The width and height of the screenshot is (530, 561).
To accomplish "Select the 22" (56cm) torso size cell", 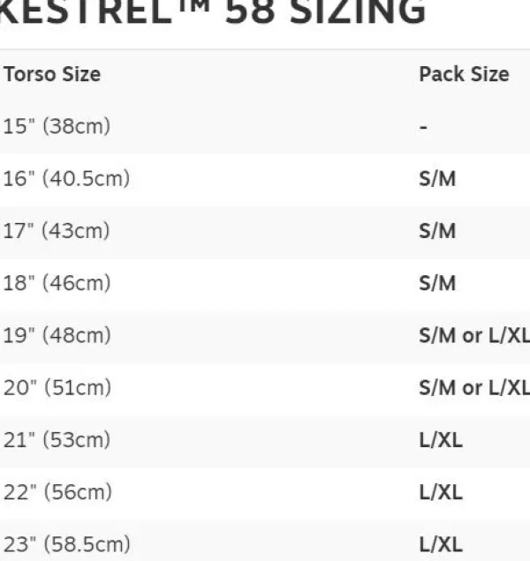I will click(x=57, y=491).
